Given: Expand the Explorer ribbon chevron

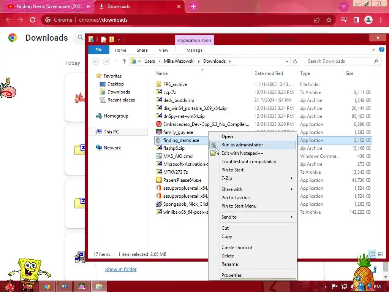Looking at the screenshot, I should (x=373, y=50).
